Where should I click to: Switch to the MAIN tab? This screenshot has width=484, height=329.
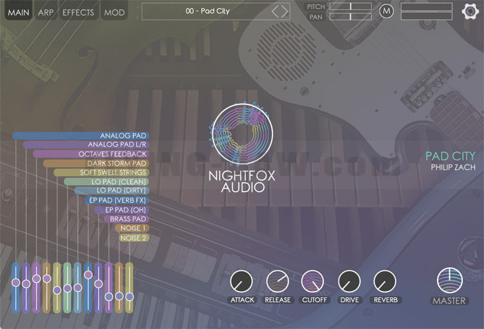click(19, 12)
